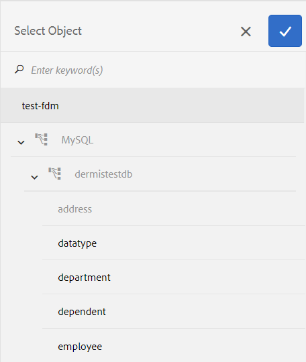
Task: Select the dermistestdb label
Action: (103, 174)
